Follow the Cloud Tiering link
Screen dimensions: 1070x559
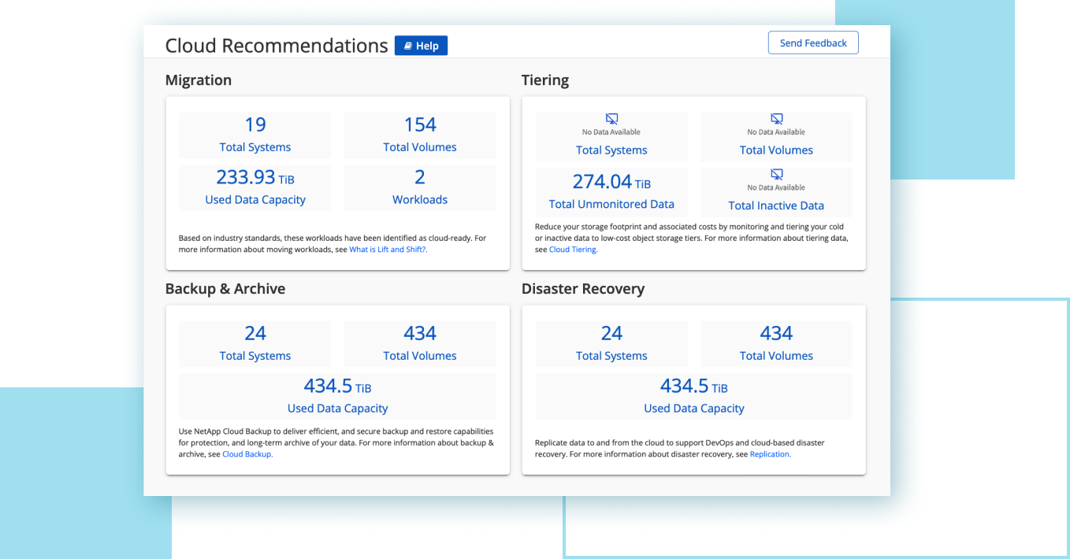(573, 250)
